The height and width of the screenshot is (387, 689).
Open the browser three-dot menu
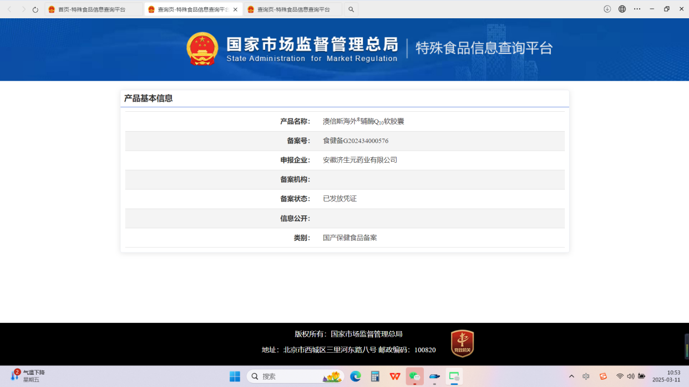tap(637, 9)
